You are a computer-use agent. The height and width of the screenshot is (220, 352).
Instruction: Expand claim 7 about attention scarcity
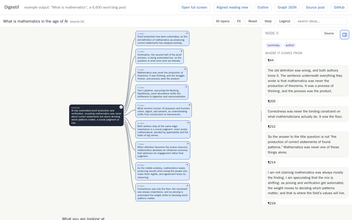(x=188, y=144)
